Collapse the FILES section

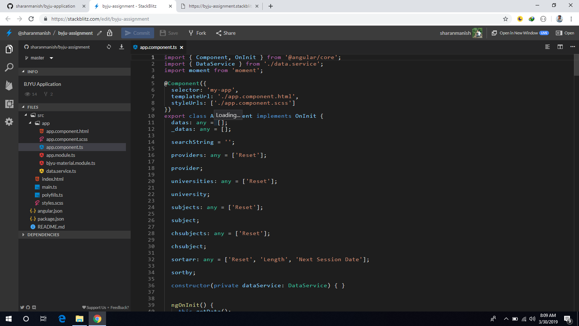[75, 107]
